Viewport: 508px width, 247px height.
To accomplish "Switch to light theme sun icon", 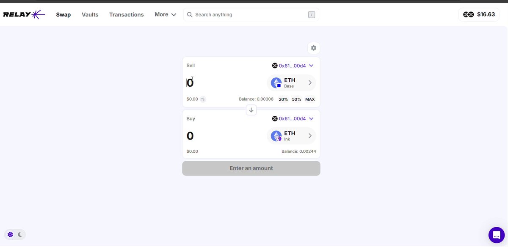I will point(10,234).
